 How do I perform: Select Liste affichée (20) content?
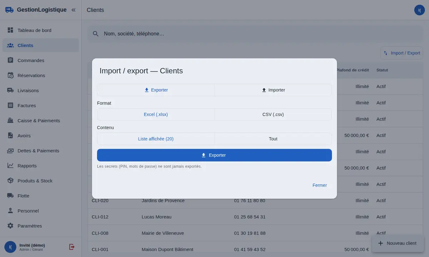coord(156,139)
